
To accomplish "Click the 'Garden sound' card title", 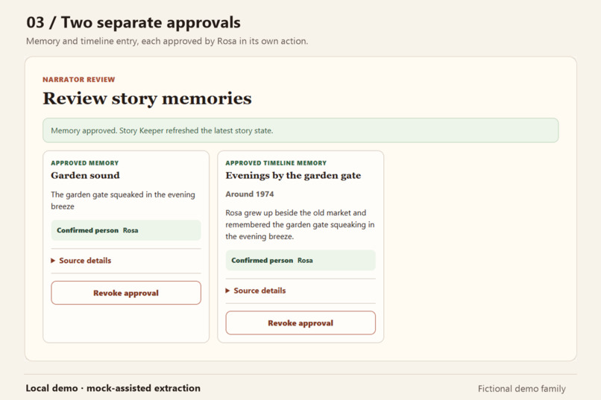I will [86, 175].
